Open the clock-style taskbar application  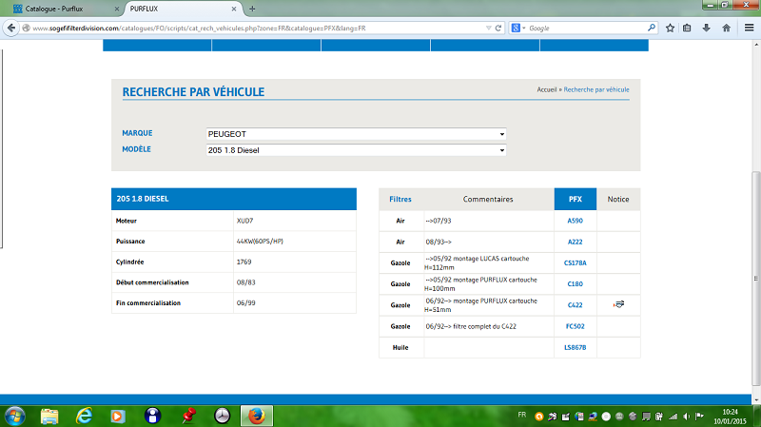(x=222, y=416)
